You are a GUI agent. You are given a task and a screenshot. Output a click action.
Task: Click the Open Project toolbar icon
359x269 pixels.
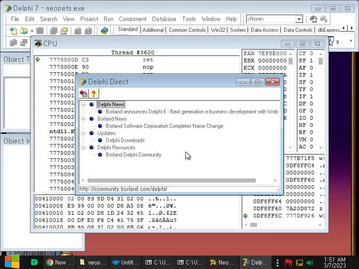[64, 30]
